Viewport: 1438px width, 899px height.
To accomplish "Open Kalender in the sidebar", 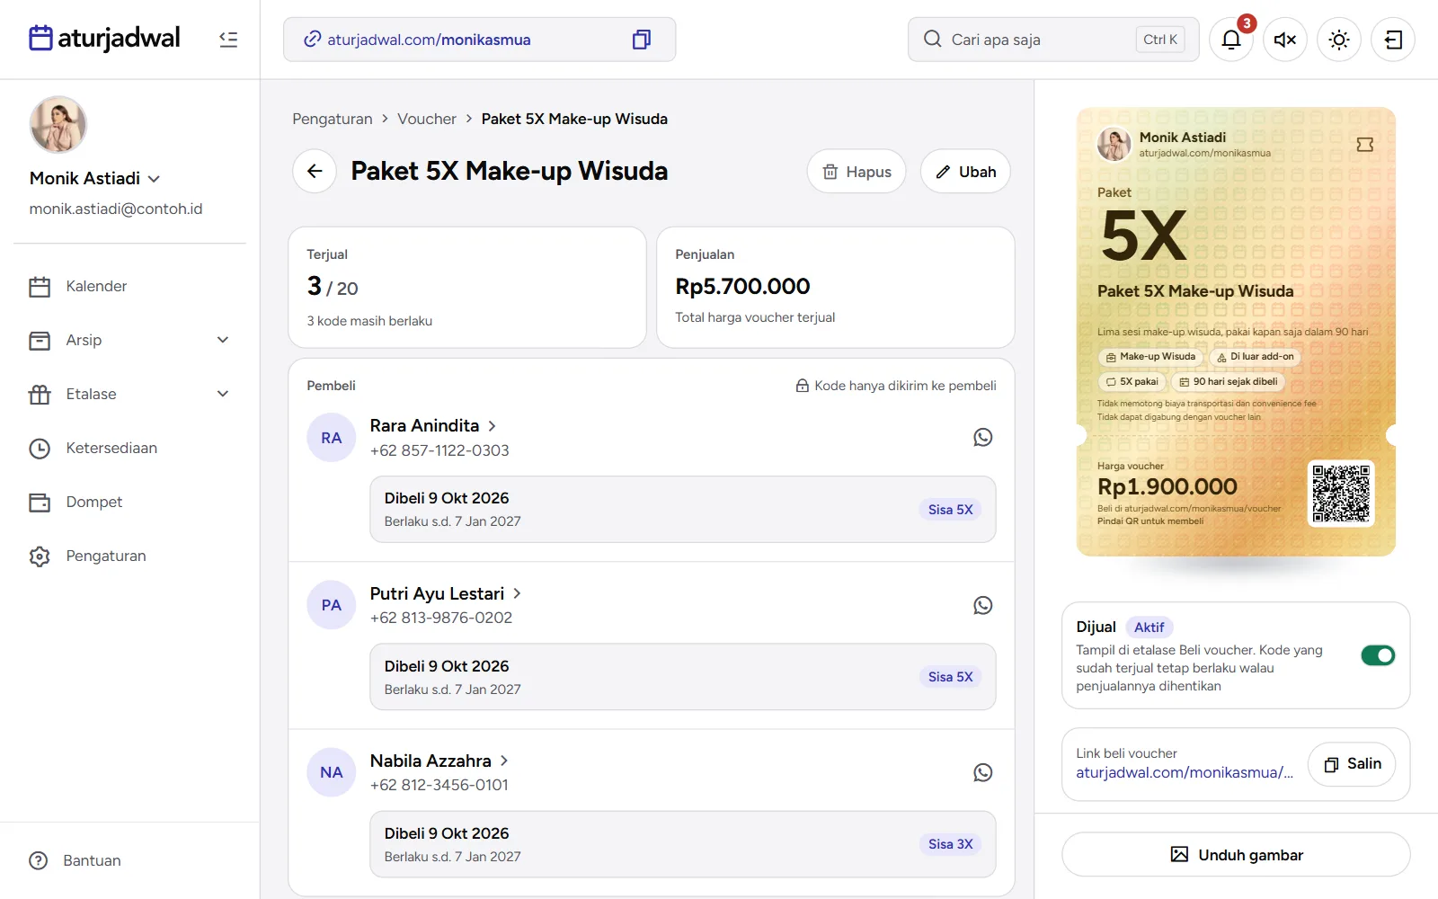I will coord(130,286).
